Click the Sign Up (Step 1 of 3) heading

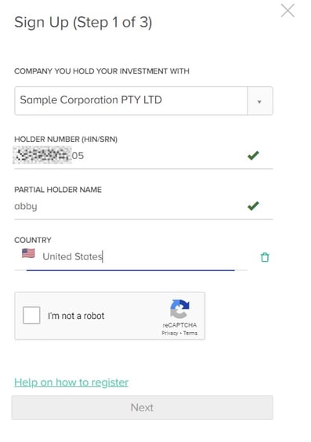tap(83, 22)
